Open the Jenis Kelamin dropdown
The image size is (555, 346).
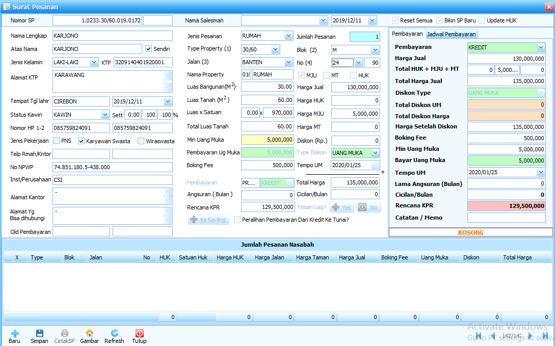tap(94, 62)
